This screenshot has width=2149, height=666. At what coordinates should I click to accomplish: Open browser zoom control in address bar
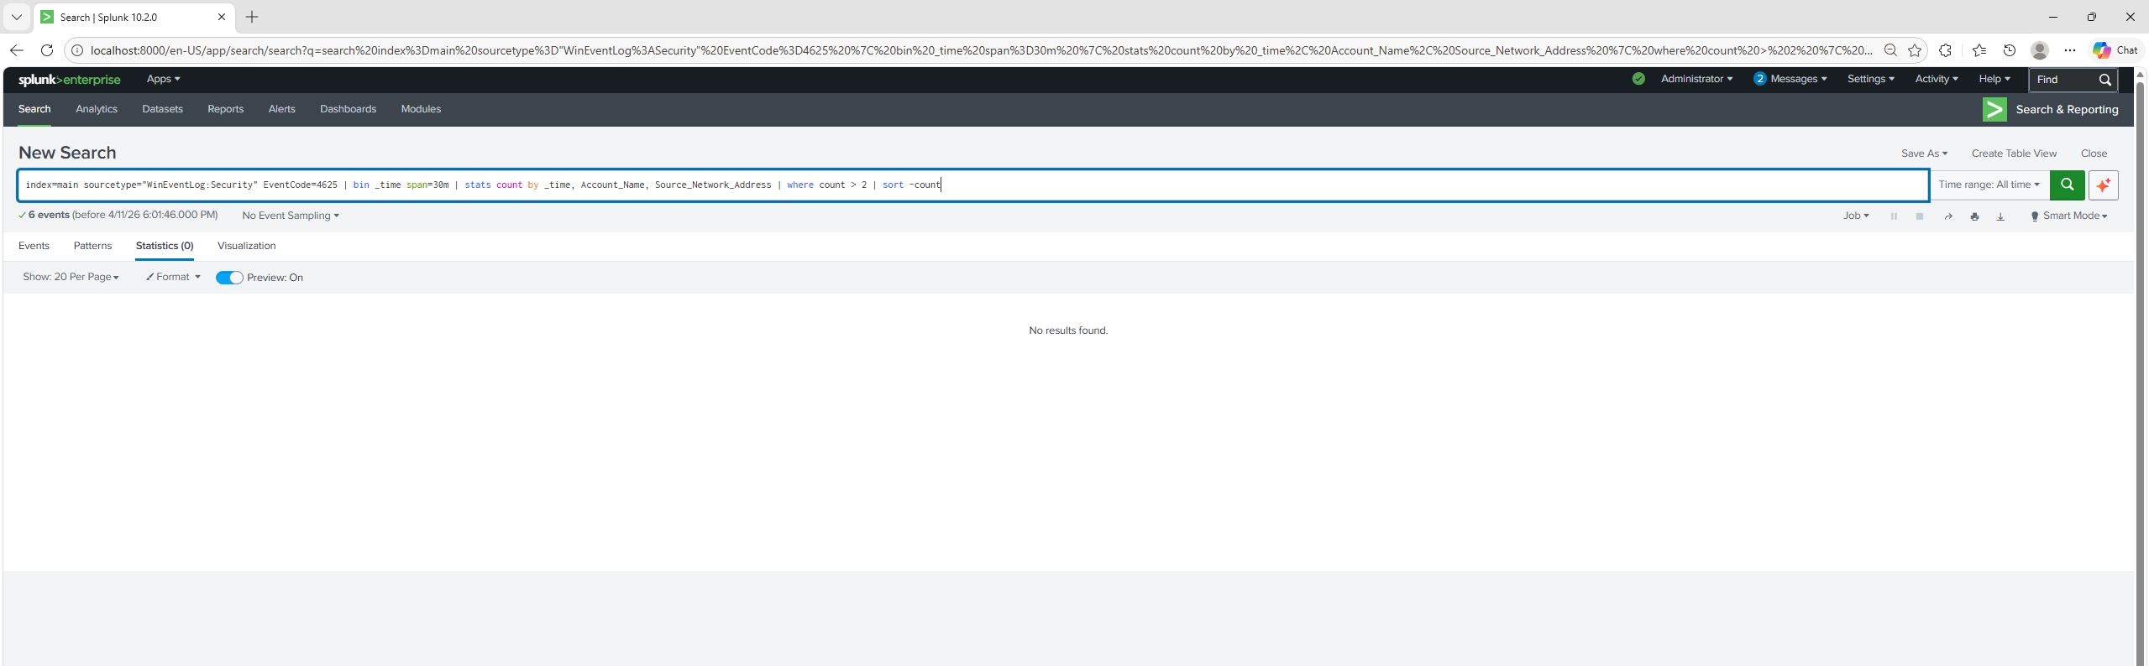pyautogui.click(x=1890, y=50)
